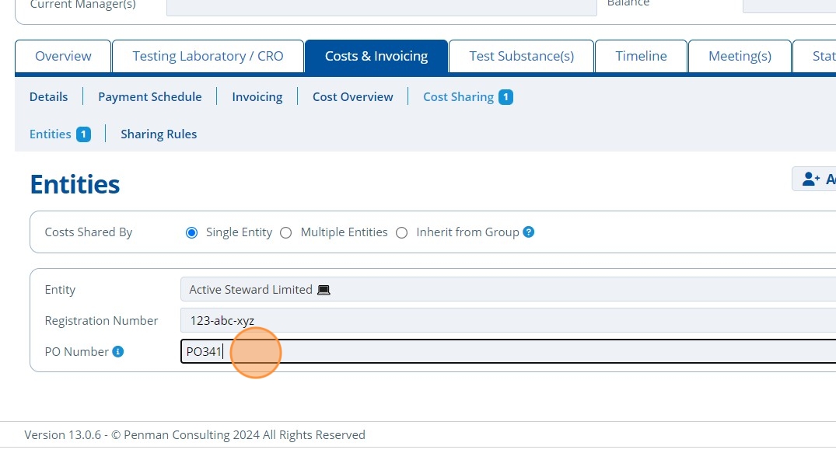Switch to the Meeting(s) tab

740,56
